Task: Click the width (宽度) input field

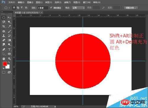Action: 96,8
